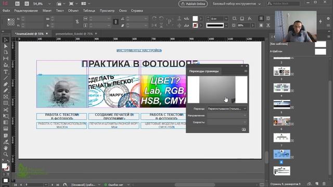Viewport: 333px width, 187px height.
Task: Go to first page in status bar
Action: click(x=16, y=185)
